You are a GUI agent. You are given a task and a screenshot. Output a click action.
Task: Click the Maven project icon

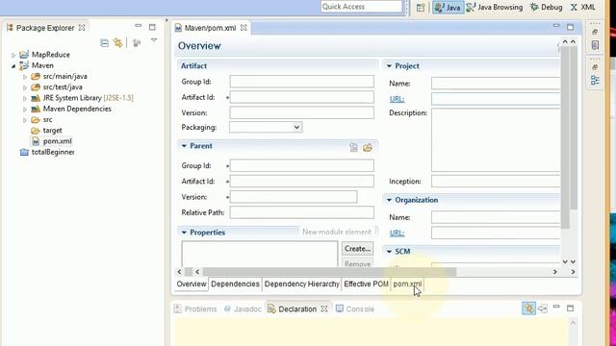click(x=24, y=65)
